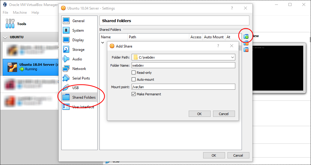Close the Settings window
The image size is (311, 165).
[245, 8]
